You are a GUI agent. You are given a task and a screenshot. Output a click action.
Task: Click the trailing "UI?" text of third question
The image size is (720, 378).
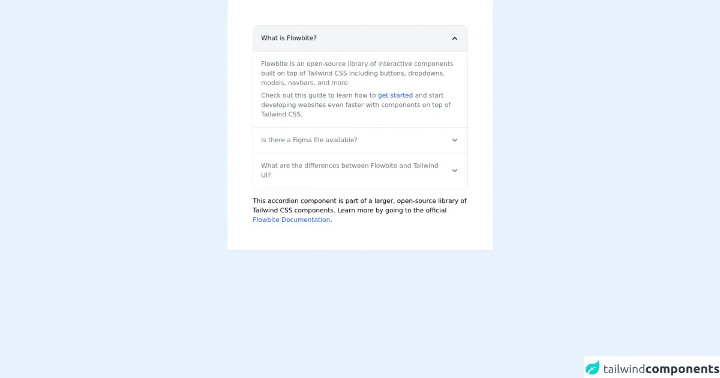[x=266, y=175]
